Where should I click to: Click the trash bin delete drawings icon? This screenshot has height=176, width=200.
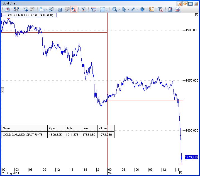coord(161,9)
